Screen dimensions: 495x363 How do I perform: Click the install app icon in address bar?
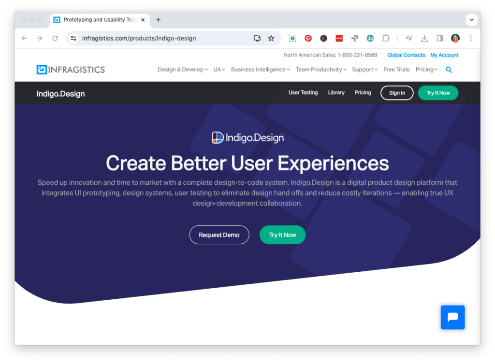click(x=257, y=38)
